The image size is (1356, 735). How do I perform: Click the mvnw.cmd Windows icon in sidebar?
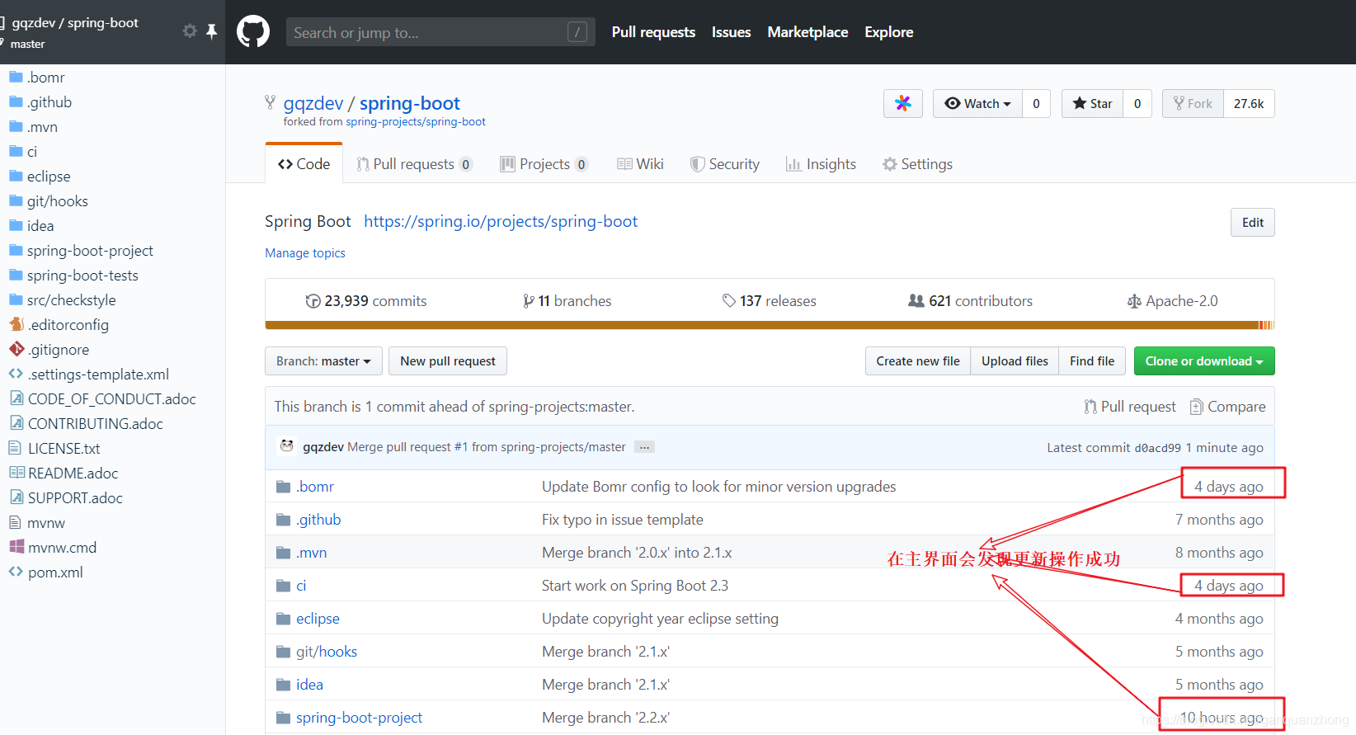[x=16, y=547]
